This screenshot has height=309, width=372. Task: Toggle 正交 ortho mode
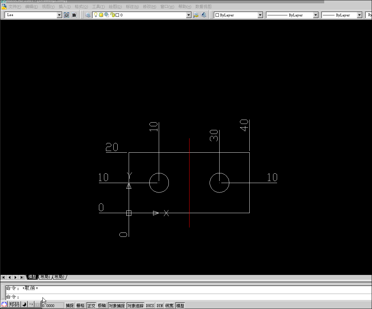pyautogui.click(x=91, y=305)
